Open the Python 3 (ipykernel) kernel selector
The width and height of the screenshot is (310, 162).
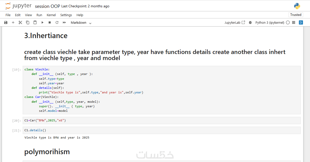(270, 22)
